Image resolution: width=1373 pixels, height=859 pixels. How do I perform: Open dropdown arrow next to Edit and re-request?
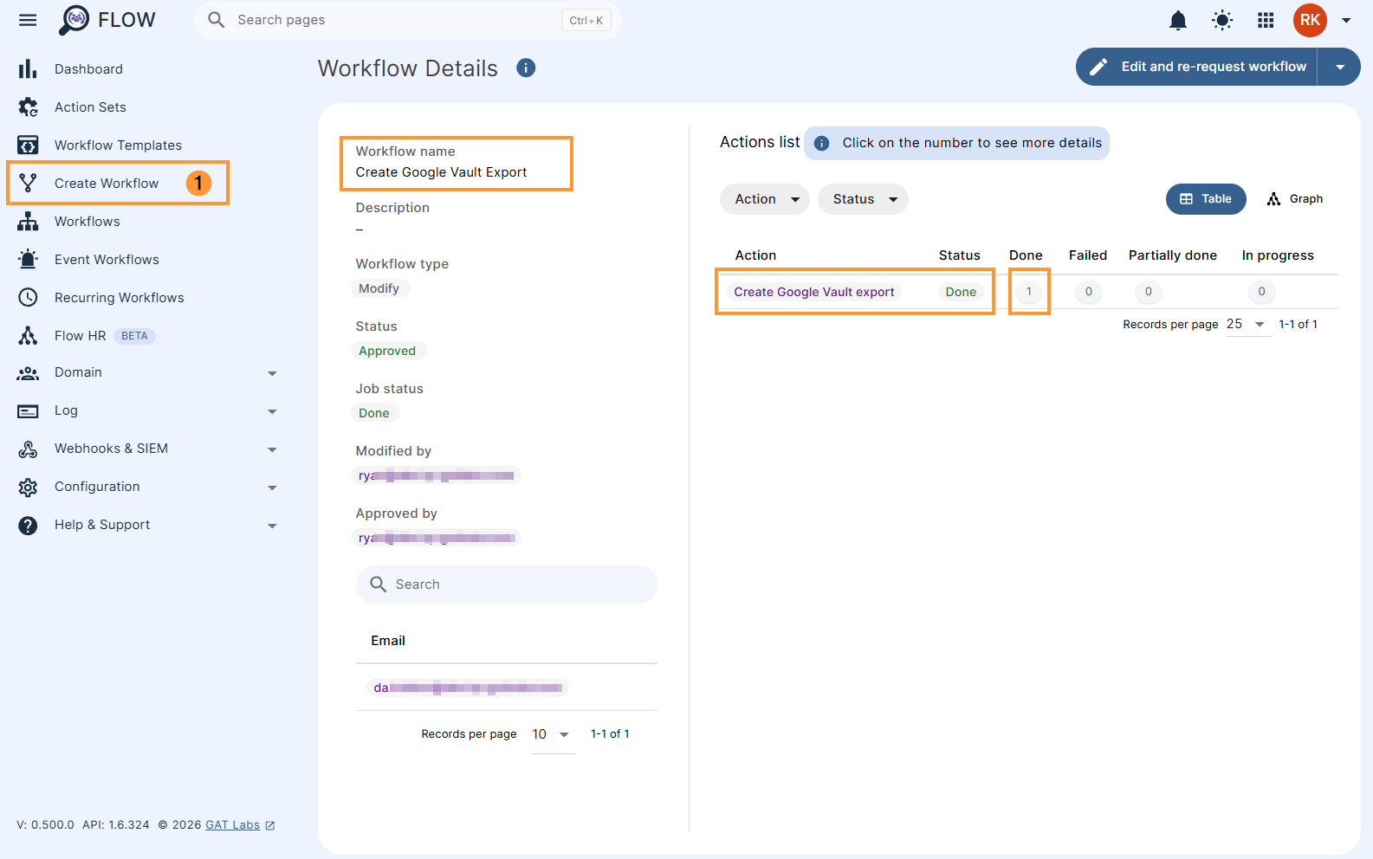coord(1340,67)
